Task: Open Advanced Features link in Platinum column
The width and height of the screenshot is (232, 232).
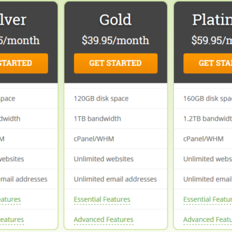Action: pyautogui.click(x=207, y=219)
